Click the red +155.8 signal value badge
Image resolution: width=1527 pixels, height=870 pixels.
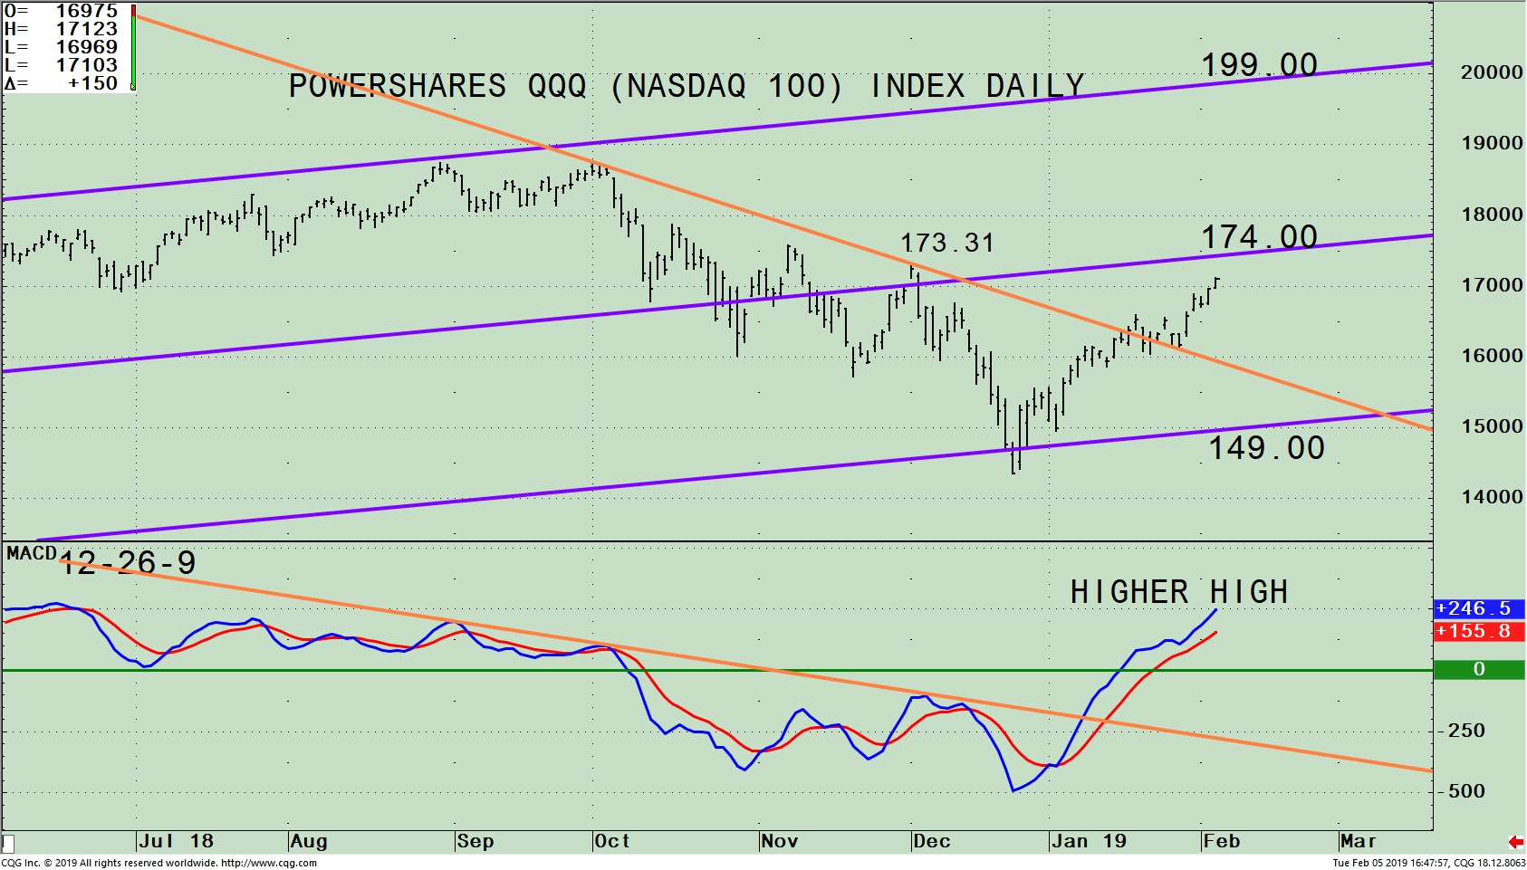click(1479, 631)
